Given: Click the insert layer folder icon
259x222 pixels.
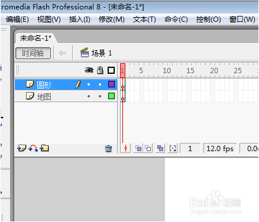Looking at the screenshot, I should point(44,148).
